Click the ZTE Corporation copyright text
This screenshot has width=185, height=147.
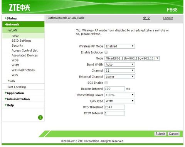(92, 141)
